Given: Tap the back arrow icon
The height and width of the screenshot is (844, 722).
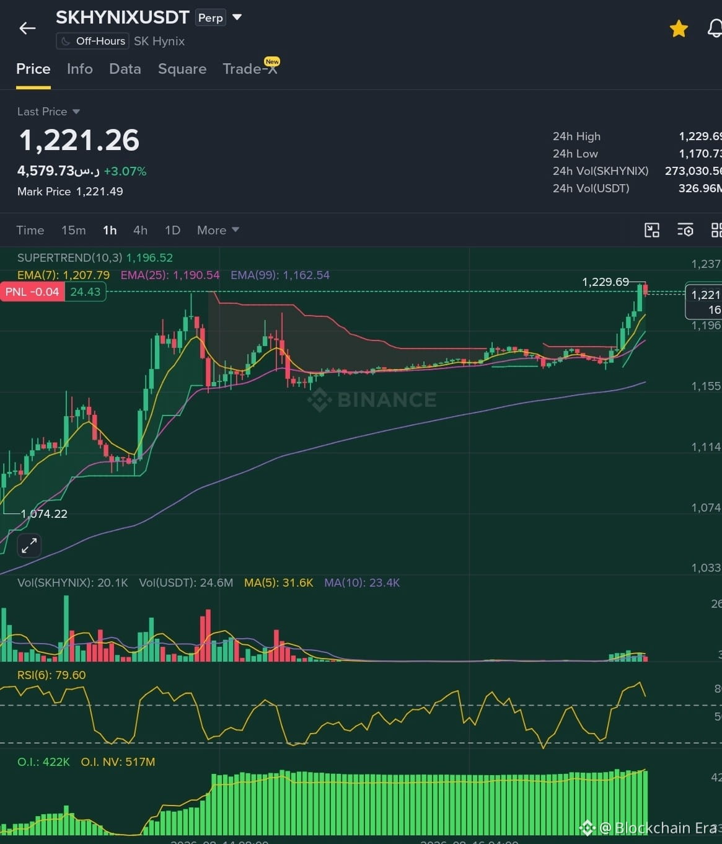Looking at the screenshot, I should pos(27,28).
